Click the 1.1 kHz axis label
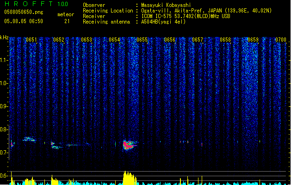 point(4,60)
